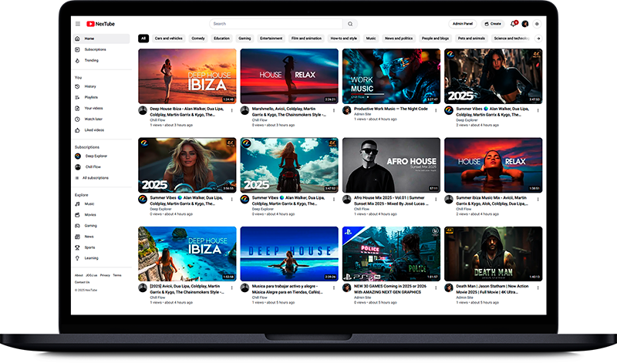
Task: Click the Create button
Action: [493, 24]
